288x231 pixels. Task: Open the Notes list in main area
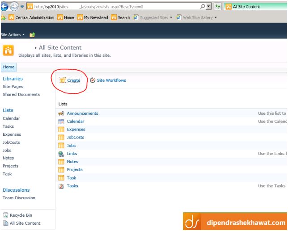click(x=72, y=162)
